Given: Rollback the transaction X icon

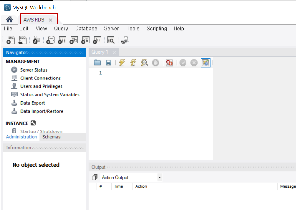Looking at the screenshot, I should click(194, 62).
